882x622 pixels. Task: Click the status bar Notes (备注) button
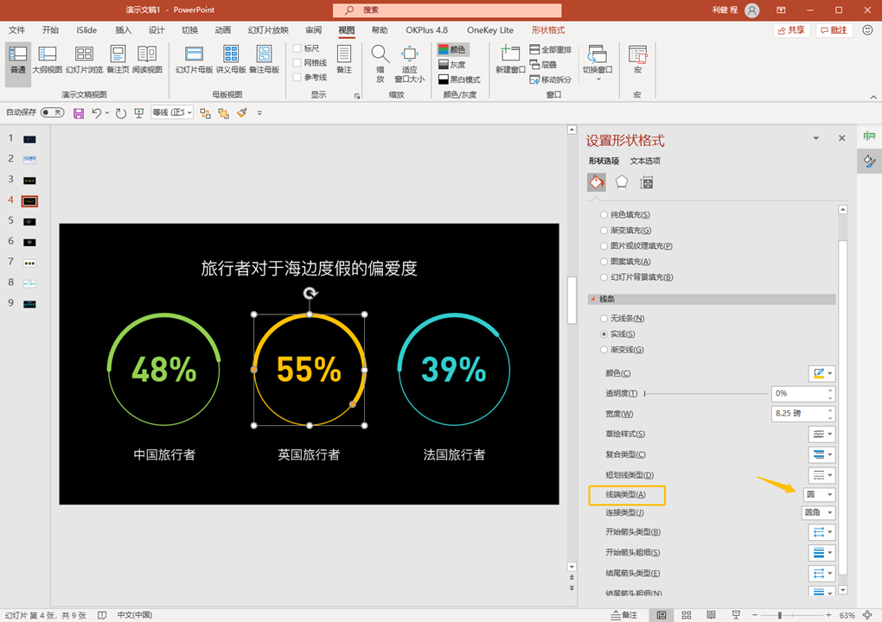click(x=624, y=615)
